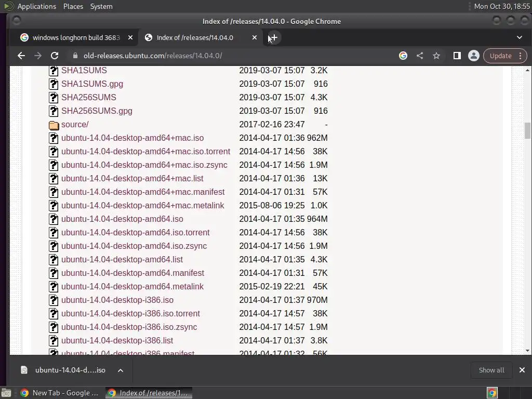The image size is (532, 399).
Task: Open the SHA1SUMS.gpg link
Action: (92, 84)
